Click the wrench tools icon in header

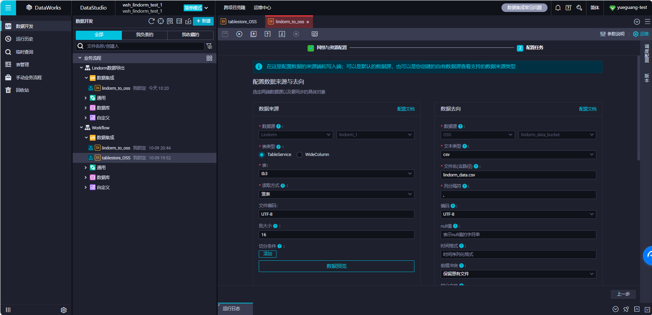tap(579, 8)
